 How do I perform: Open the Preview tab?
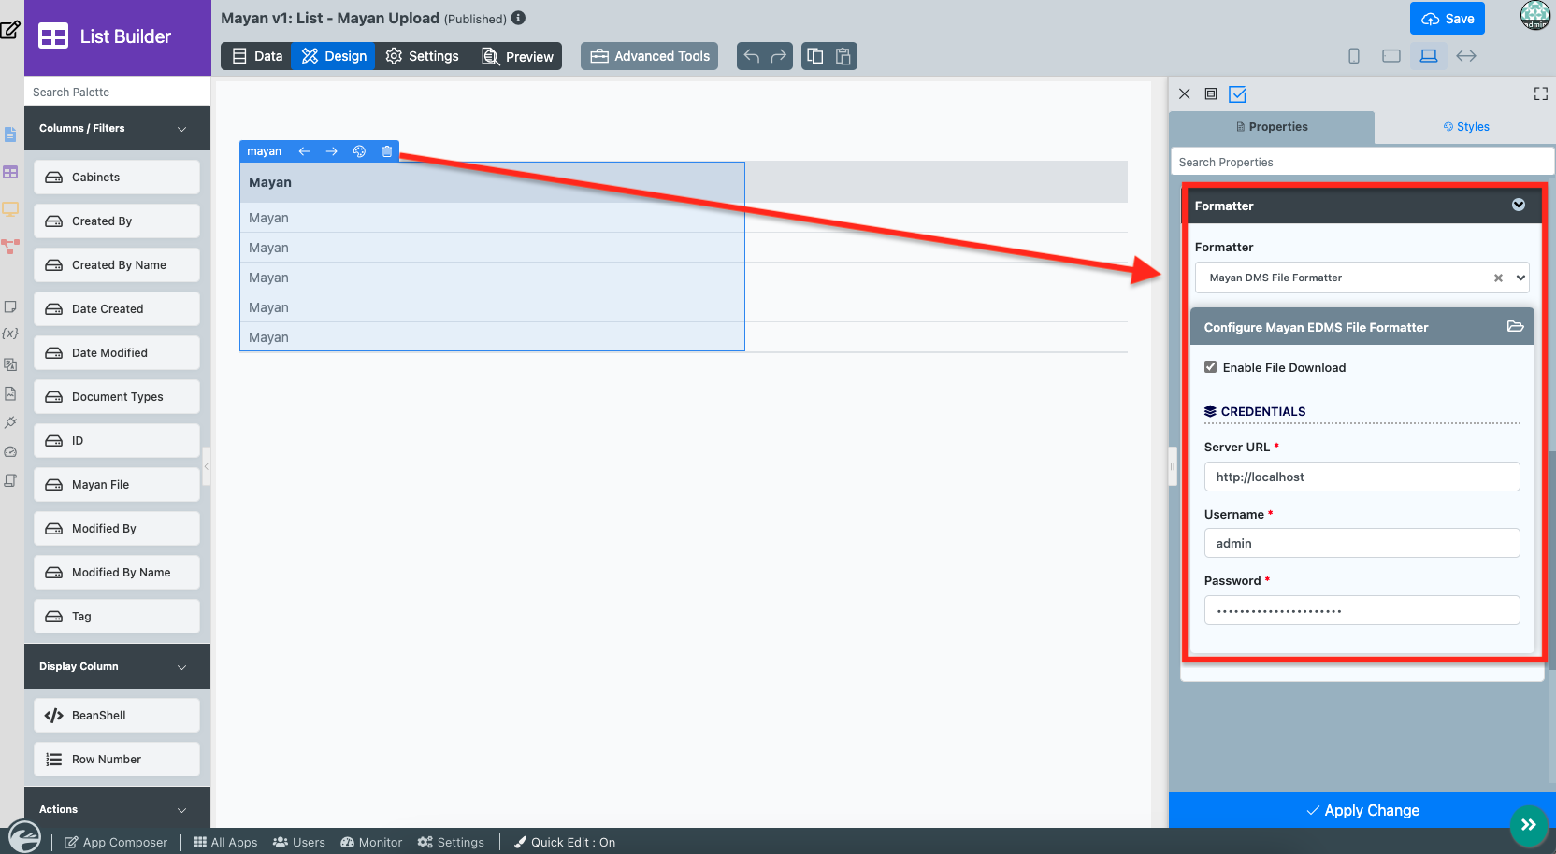point(517,56)
